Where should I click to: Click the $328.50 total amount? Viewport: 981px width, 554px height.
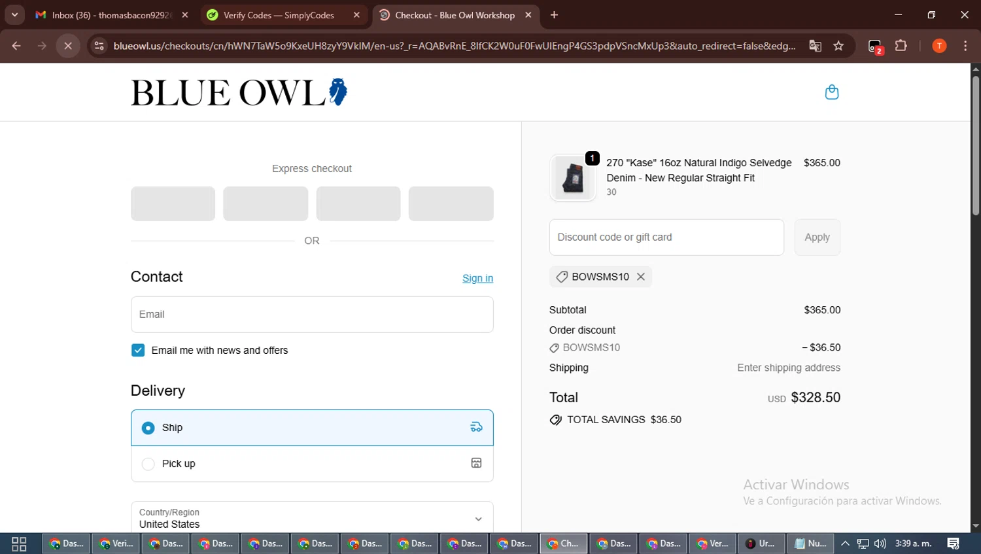click(x=816, y=398)
